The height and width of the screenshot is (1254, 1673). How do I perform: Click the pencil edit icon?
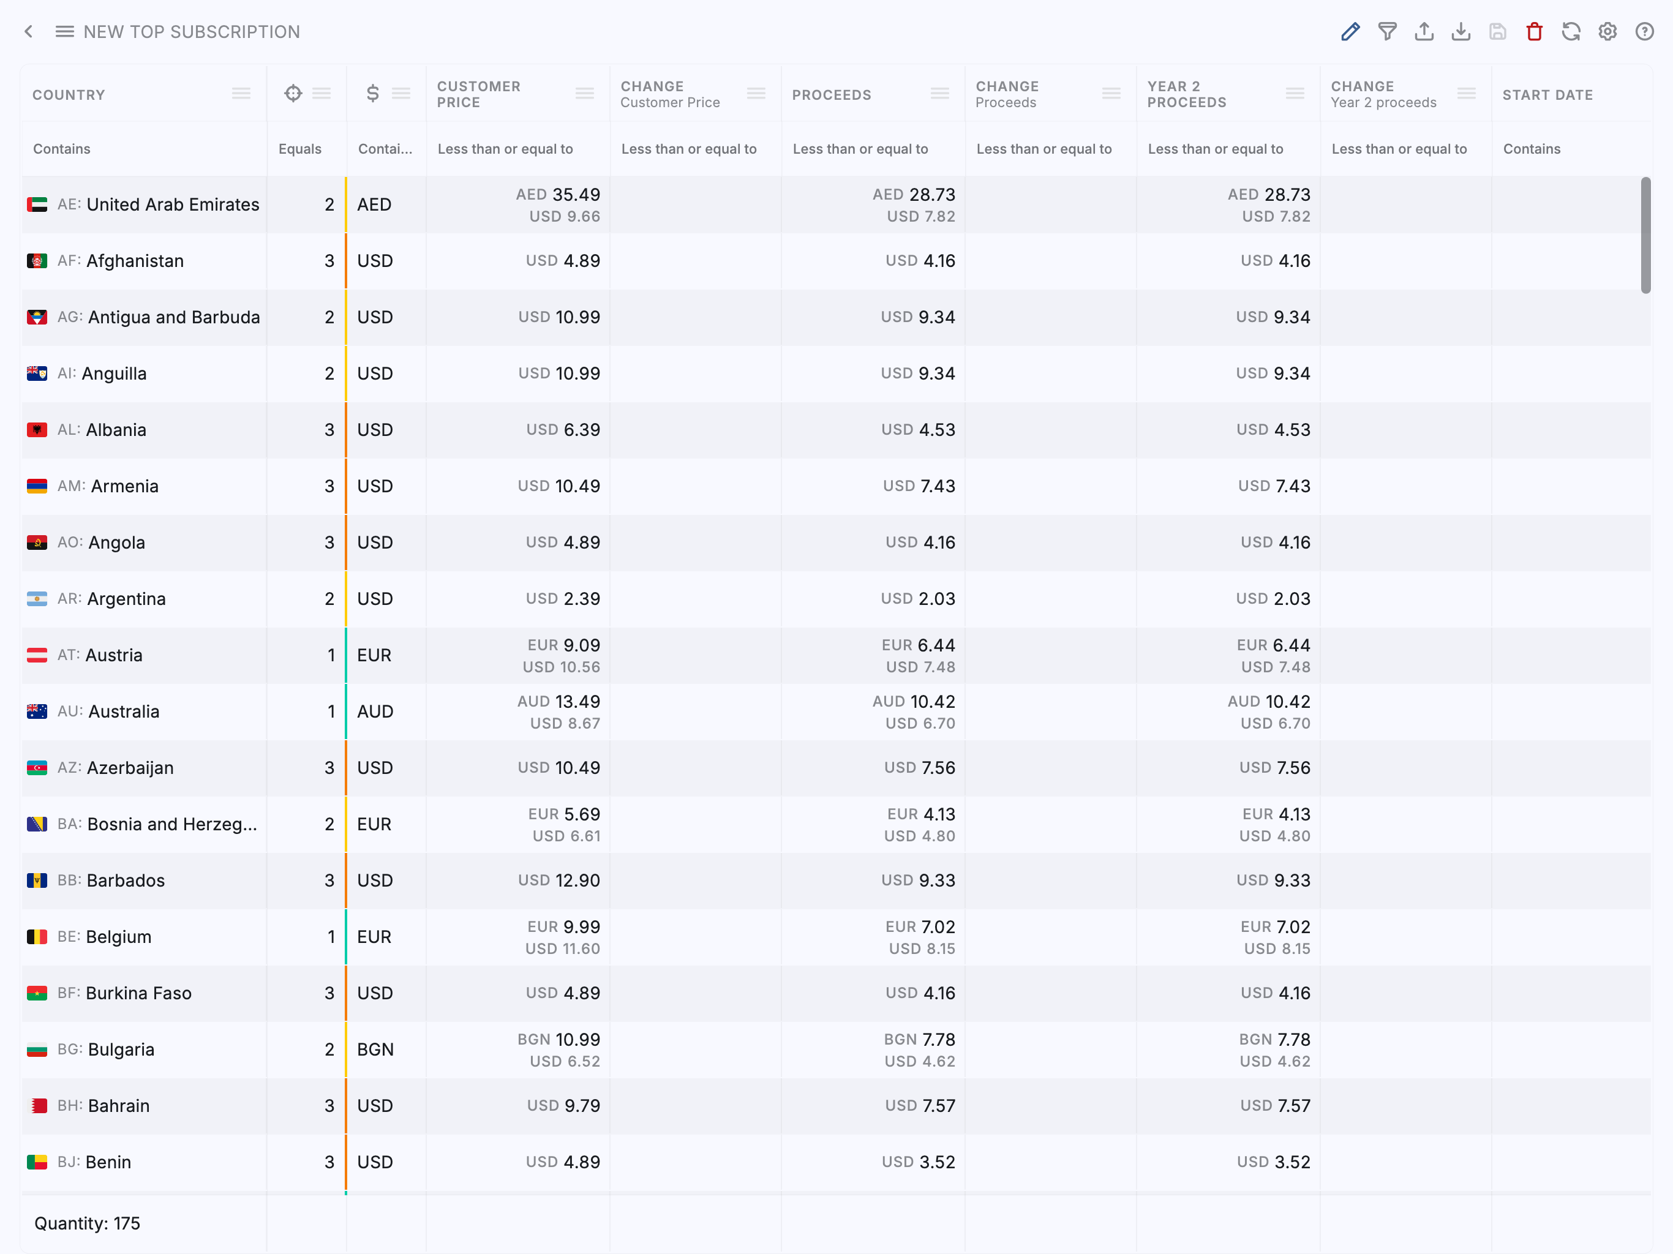tap(1350, 32)
